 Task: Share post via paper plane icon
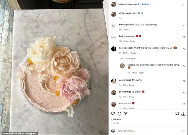(126, 113)
